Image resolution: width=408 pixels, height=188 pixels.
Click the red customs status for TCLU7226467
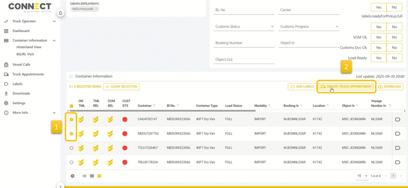pos(125,148)
